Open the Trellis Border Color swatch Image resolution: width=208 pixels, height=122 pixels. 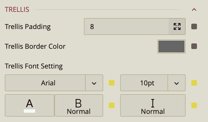tap(171, 46)
